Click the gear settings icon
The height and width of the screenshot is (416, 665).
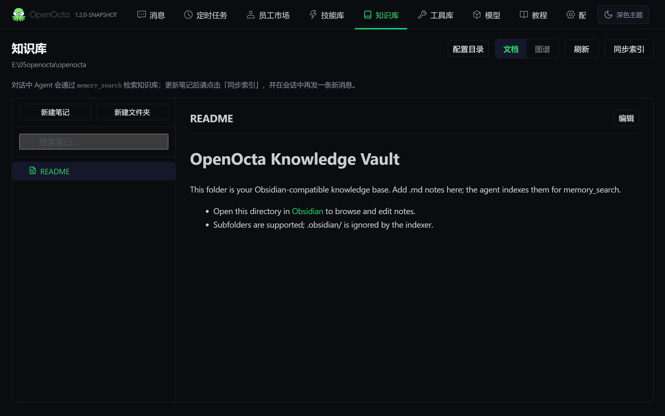570,15
